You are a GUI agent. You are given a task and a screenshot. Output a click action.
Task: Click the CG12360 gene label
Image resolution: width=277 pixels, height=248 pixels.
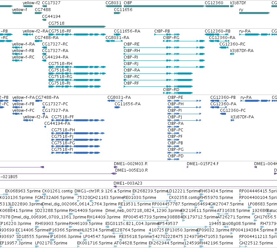(214, 3)
